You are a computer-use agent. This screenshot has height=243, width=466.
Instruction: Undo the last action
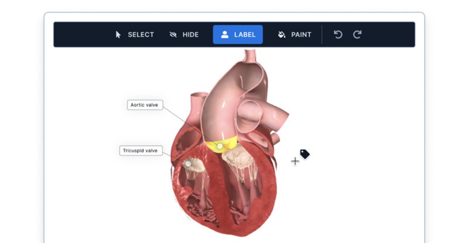[338, 34]
